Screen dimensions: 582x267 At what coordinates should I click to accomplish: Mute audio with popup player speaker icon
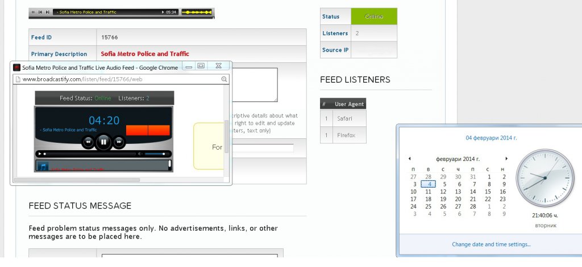140,154
